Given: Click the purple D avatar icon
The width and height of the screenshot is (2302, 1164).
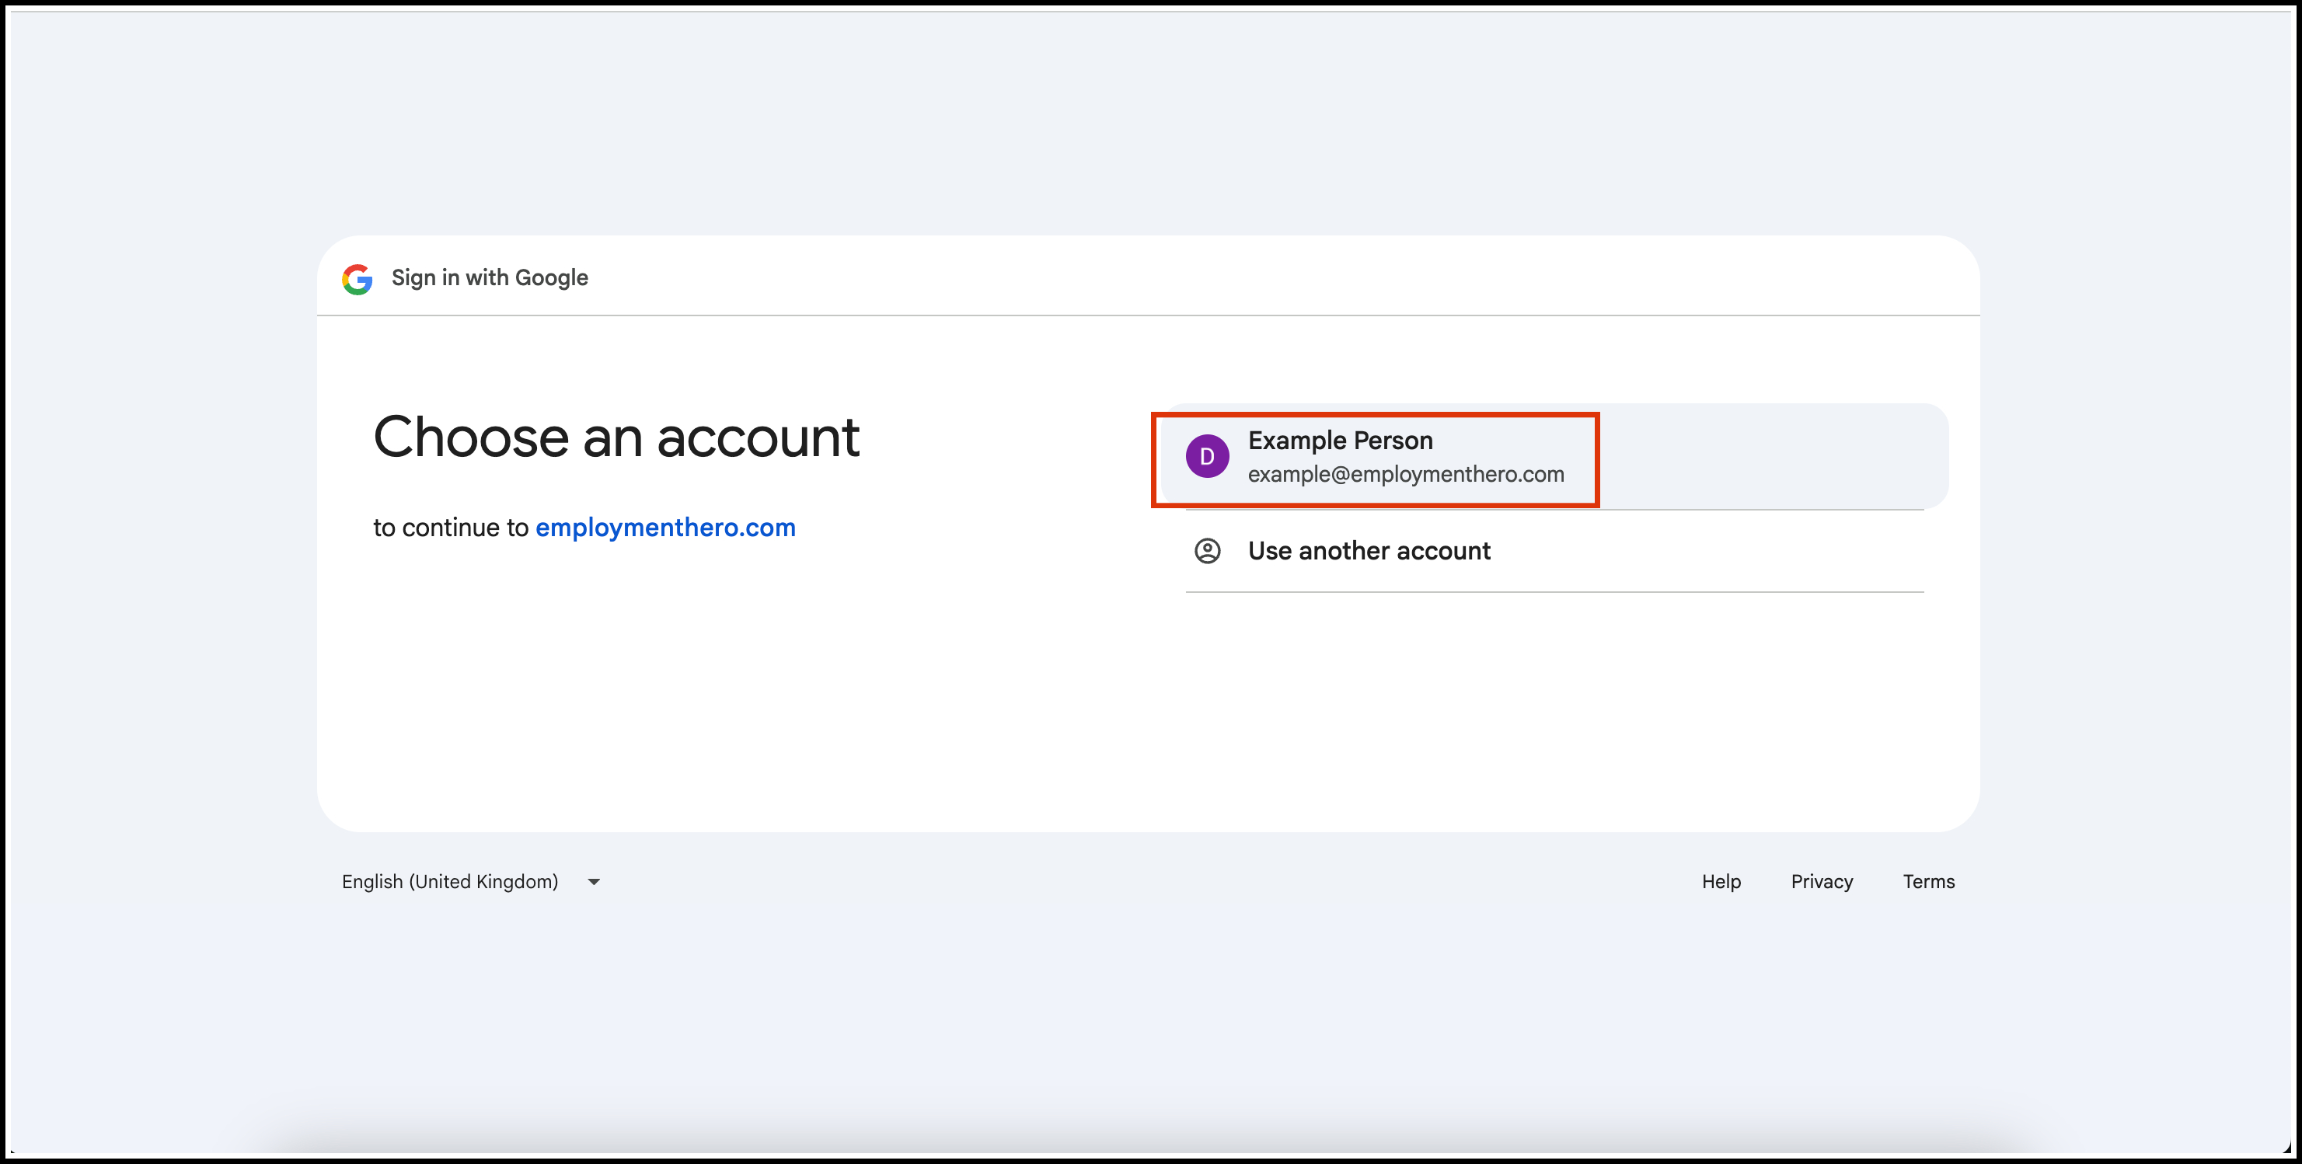Looking at the screenshot, I should tap(1206, 456).
